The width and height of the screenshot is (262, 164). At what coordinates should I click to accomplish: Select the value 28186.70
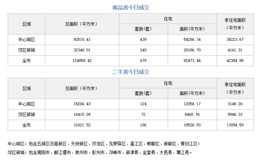pyautogui.click(x=192, y=50)
